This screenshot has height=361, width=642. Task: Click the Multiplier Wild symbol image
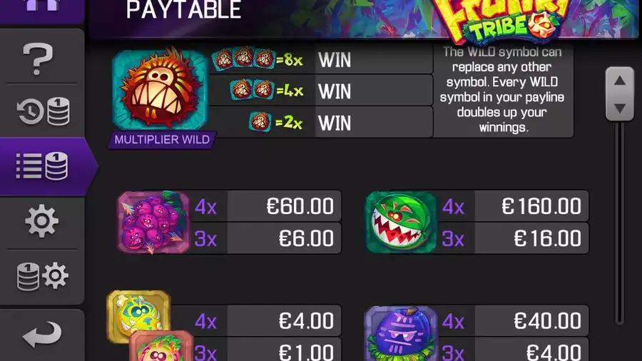(160, 89)
